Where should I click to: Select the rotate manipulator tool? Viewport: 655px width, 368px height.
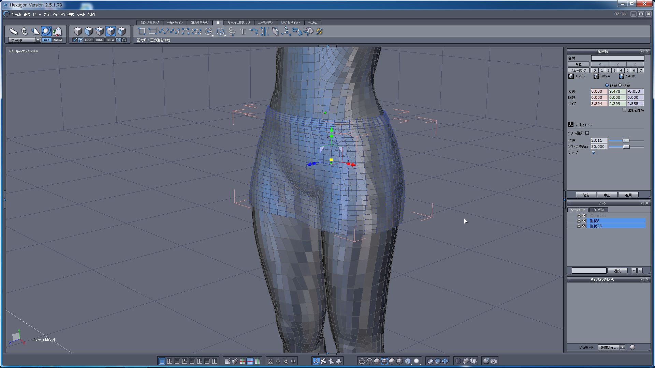pos(24,31)
